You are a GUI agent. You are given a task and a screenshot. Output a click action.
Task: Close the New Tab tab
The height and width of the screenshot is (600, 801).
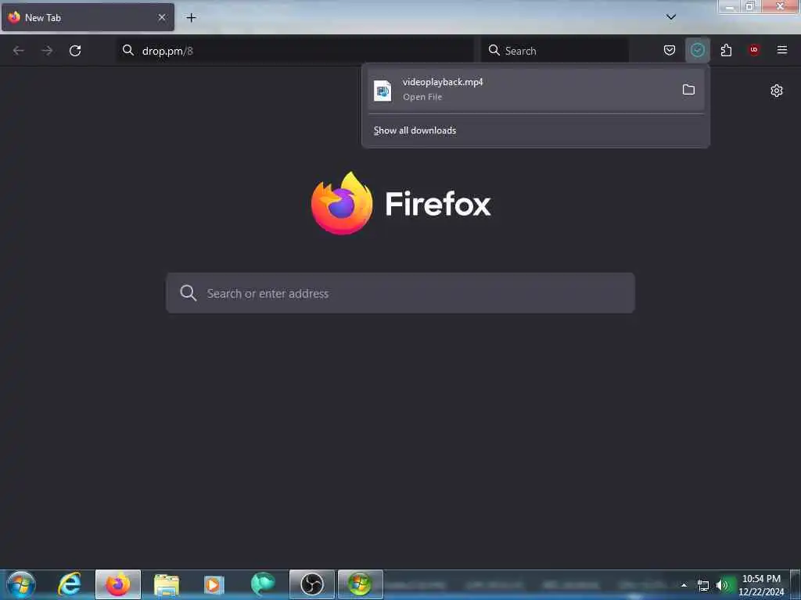tap(162, 17)
